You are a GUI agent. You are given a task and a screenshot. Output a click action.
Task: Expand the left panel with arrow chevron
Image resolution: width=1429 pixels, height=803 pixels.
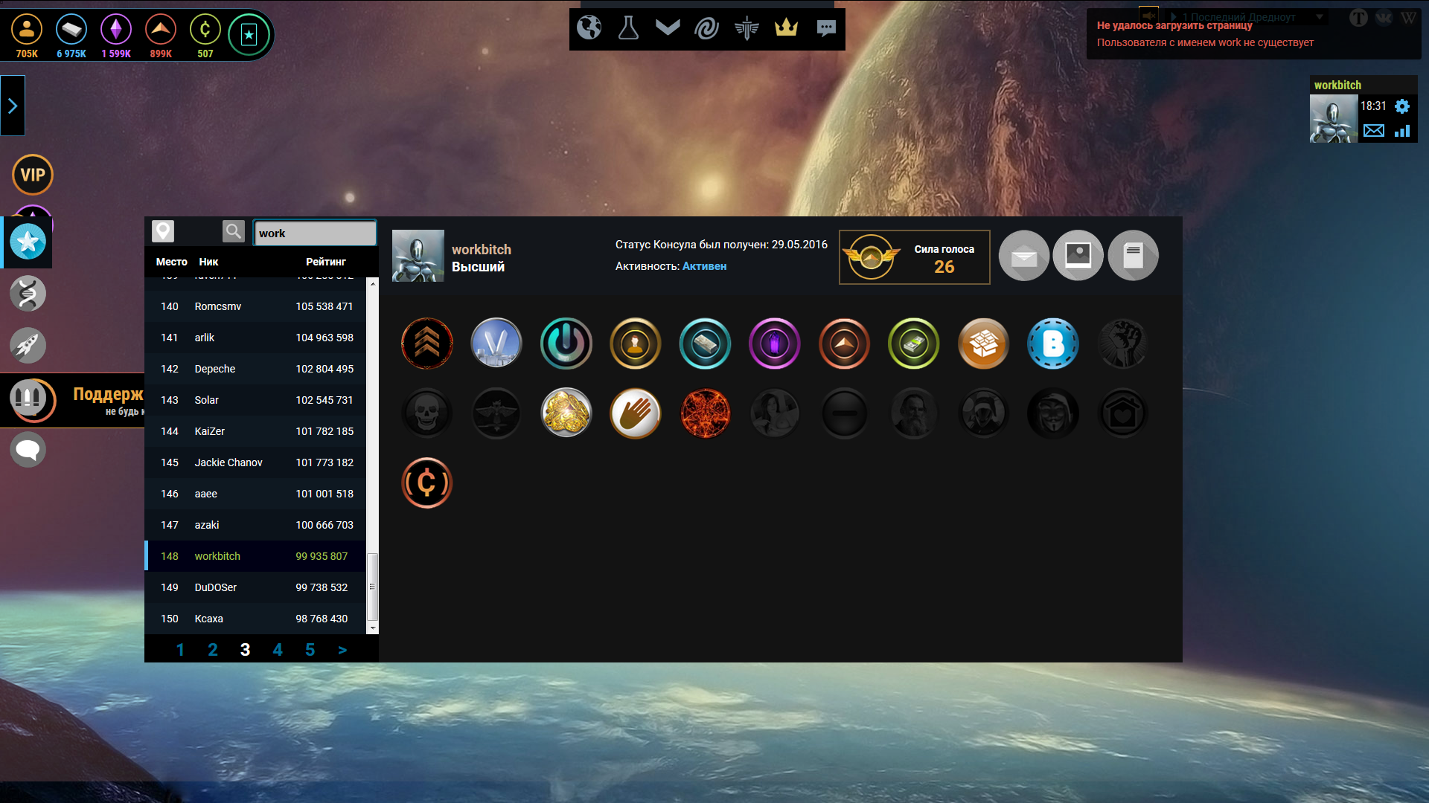[x=13, y=106]
